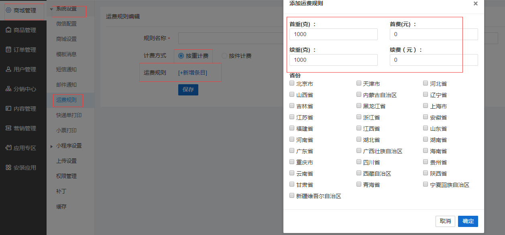Focus the 首费(元) input field
The height and width of the screenshot is (235, 505).
click(x=434, y=34)
